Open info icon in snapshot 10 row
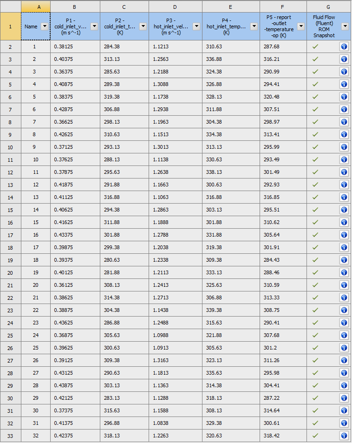This screenshot has width=352, height=443. pos(344,159)
